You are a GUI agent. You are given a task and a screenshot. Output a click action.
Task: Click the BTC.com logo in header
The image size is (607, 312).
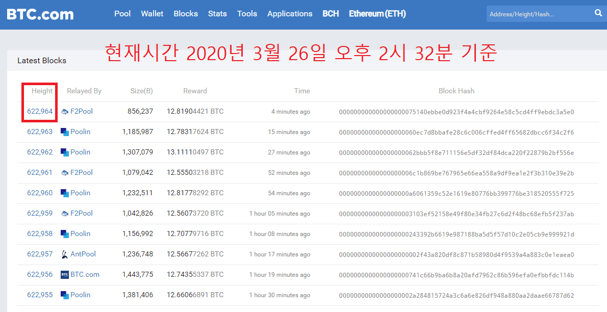pos(40,14)
